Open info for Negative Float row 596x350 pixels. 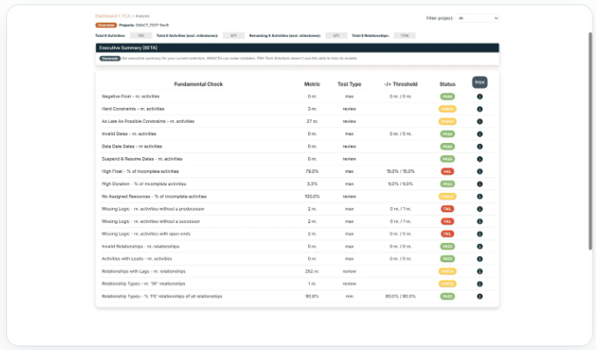pos(479,96)
